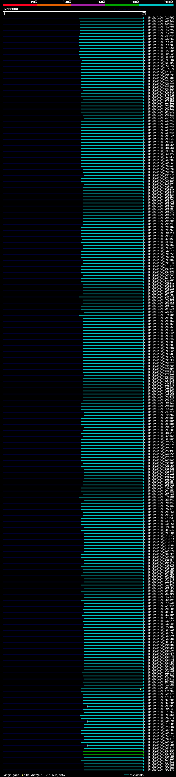Select hit label UniRef100_O64416
176x777 pixels.
click(x=161, y=748)
